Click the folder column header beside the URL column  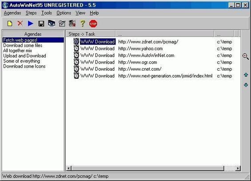click(223, 34)
